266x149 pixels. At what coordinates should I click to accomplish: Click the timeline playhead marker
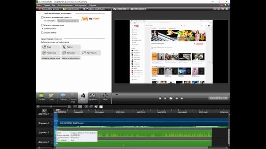57,110
